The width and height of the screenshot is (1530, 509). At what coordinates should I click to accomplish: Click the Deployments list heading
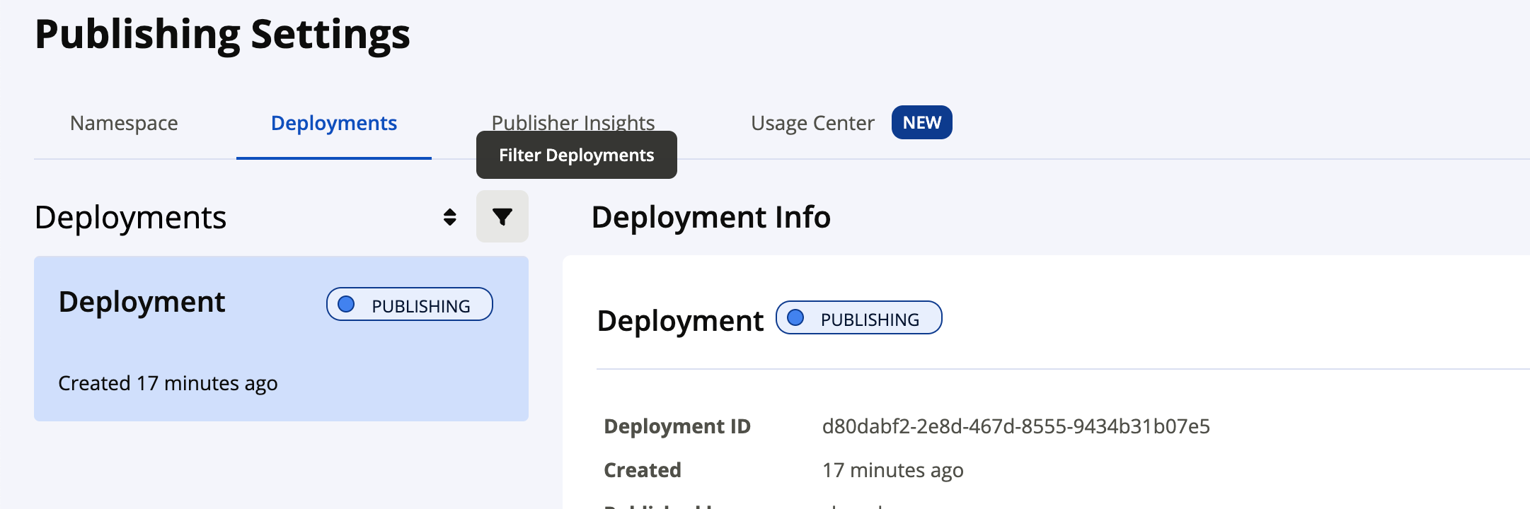[130, 217]
